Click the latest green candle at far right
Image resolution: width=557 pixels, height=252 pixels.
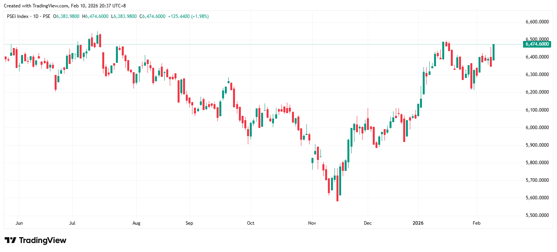pos(494,52)
